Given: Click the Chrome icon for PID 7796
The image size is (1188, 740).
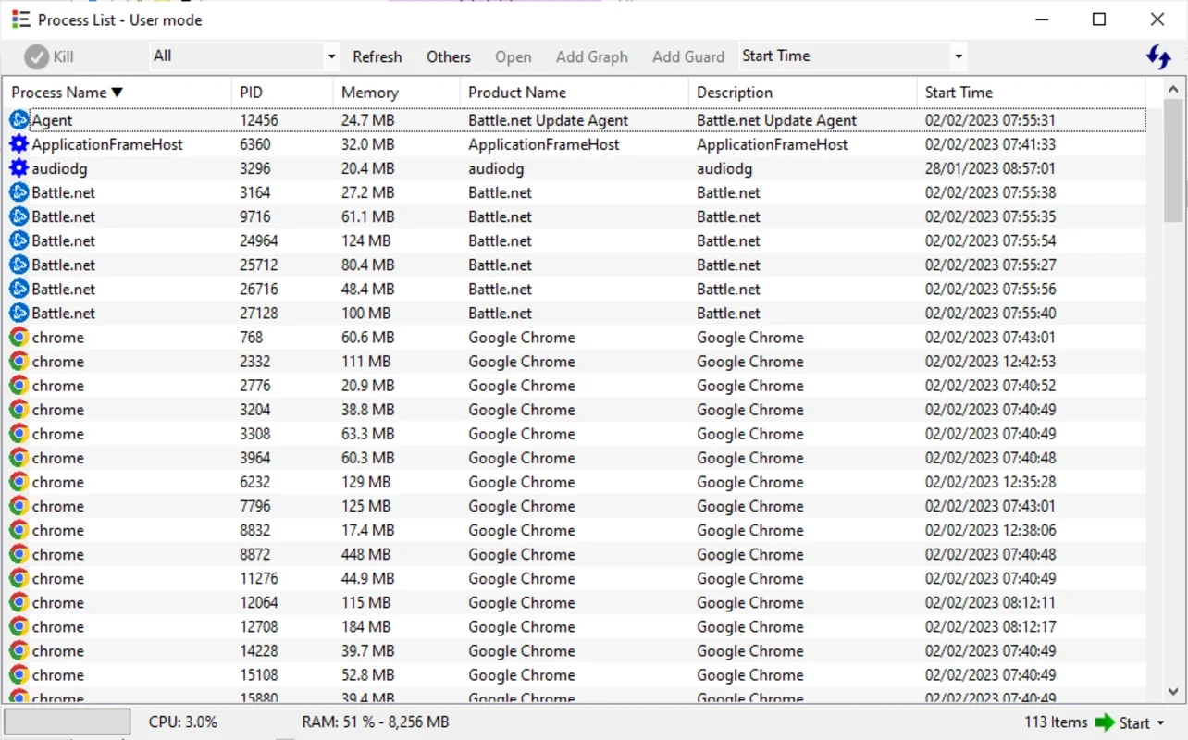Looking at the screenshot, I should (19, 505).
